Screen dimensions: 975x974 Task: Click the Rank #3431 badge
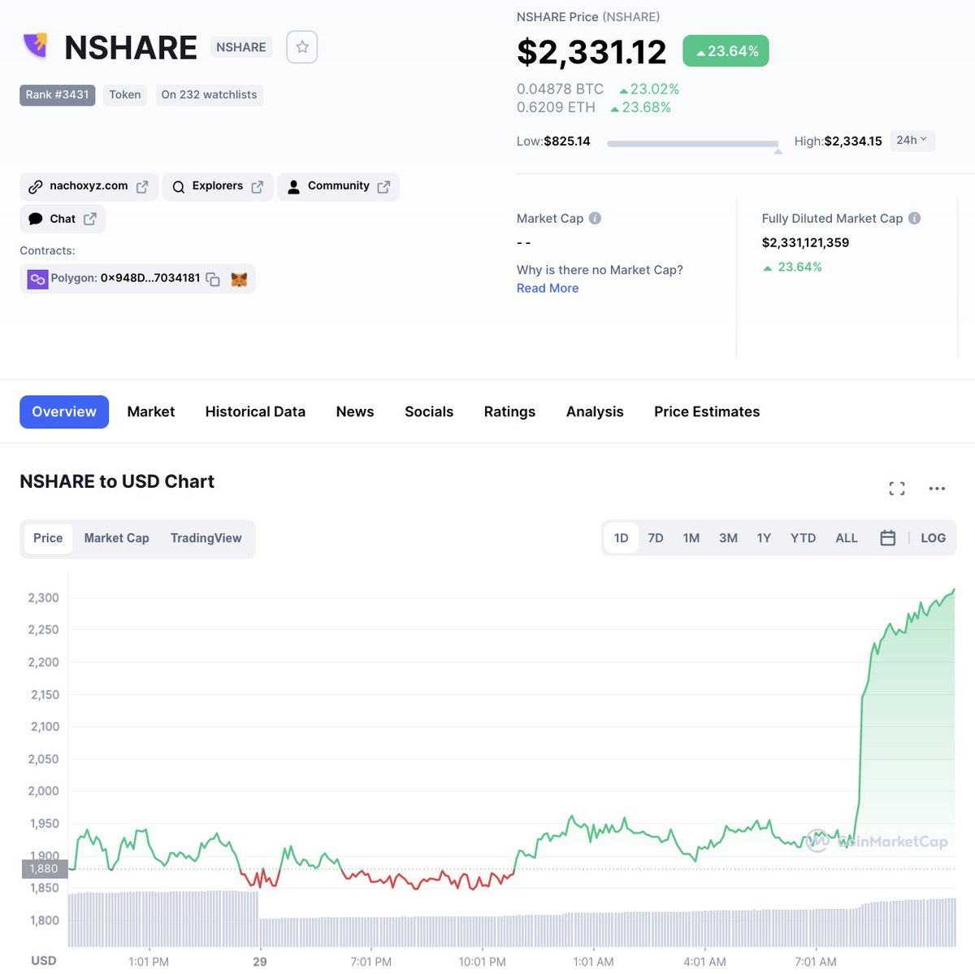pos(57,95)
